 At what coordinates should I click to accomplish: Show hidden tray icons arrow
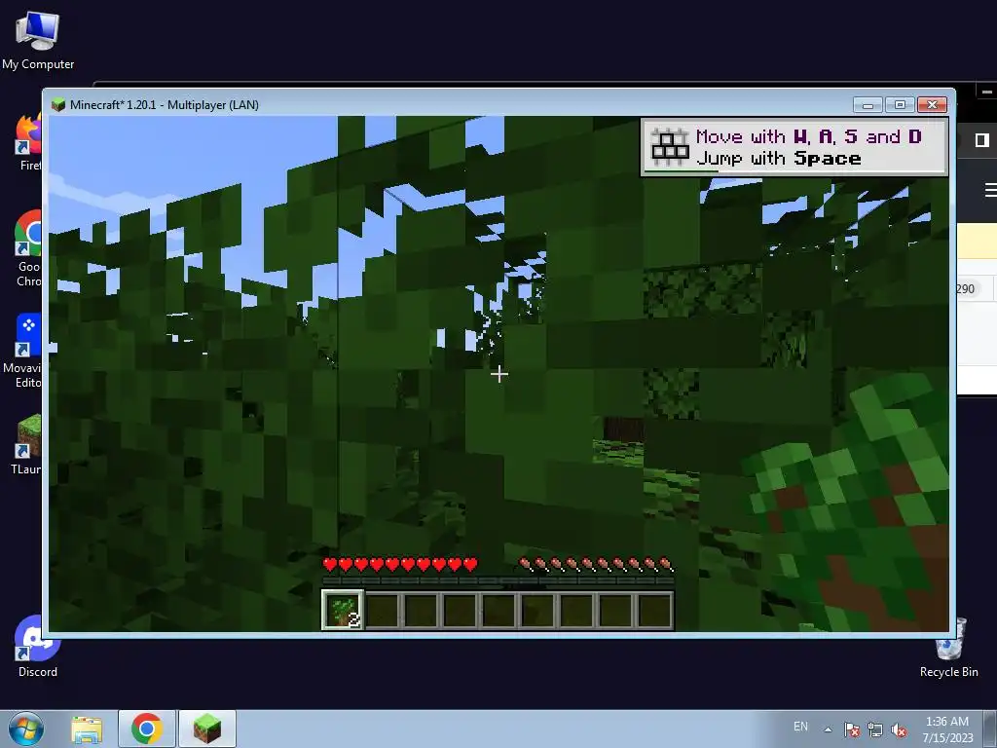(x=828, y=729)
